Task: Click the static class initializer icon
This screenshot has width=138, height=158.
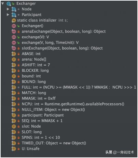Action: point(14,20)
